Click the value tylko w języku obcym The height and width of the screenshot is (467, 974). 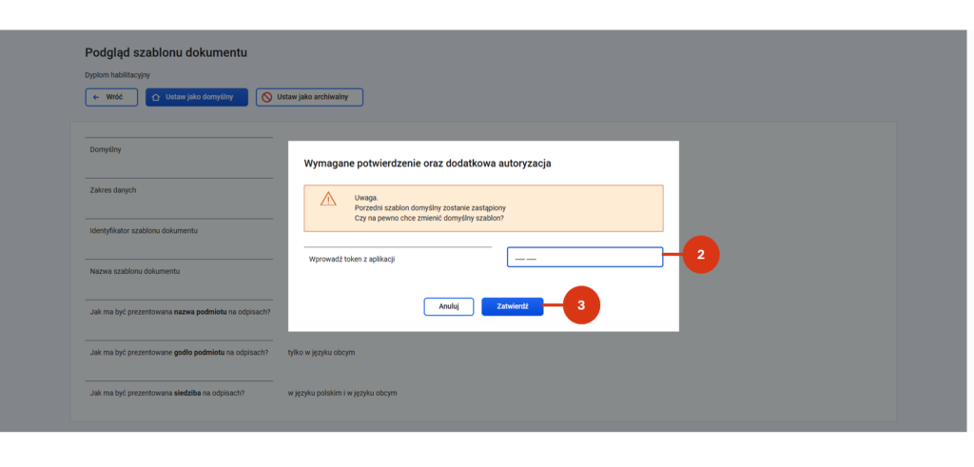[321, 353]
